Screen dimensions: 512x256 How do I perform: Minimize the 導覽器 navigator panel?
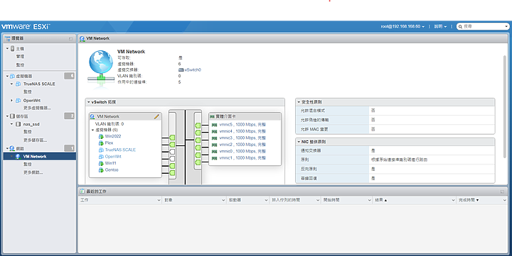[71, 39]
